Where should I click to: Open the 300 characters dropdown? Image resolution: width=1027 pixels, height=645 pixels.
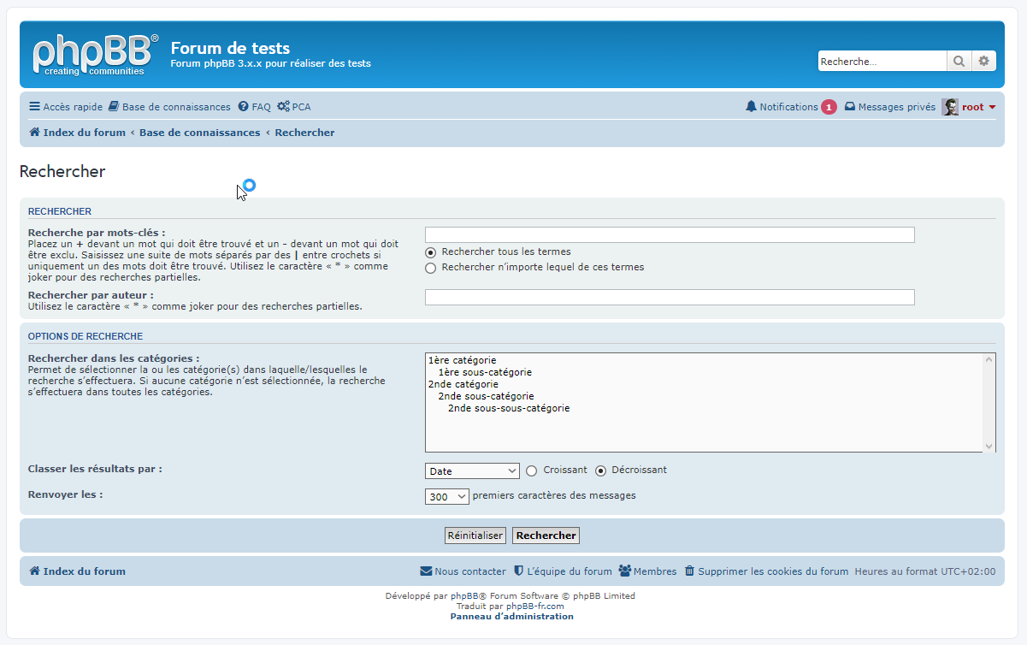[x=447, y=496]
